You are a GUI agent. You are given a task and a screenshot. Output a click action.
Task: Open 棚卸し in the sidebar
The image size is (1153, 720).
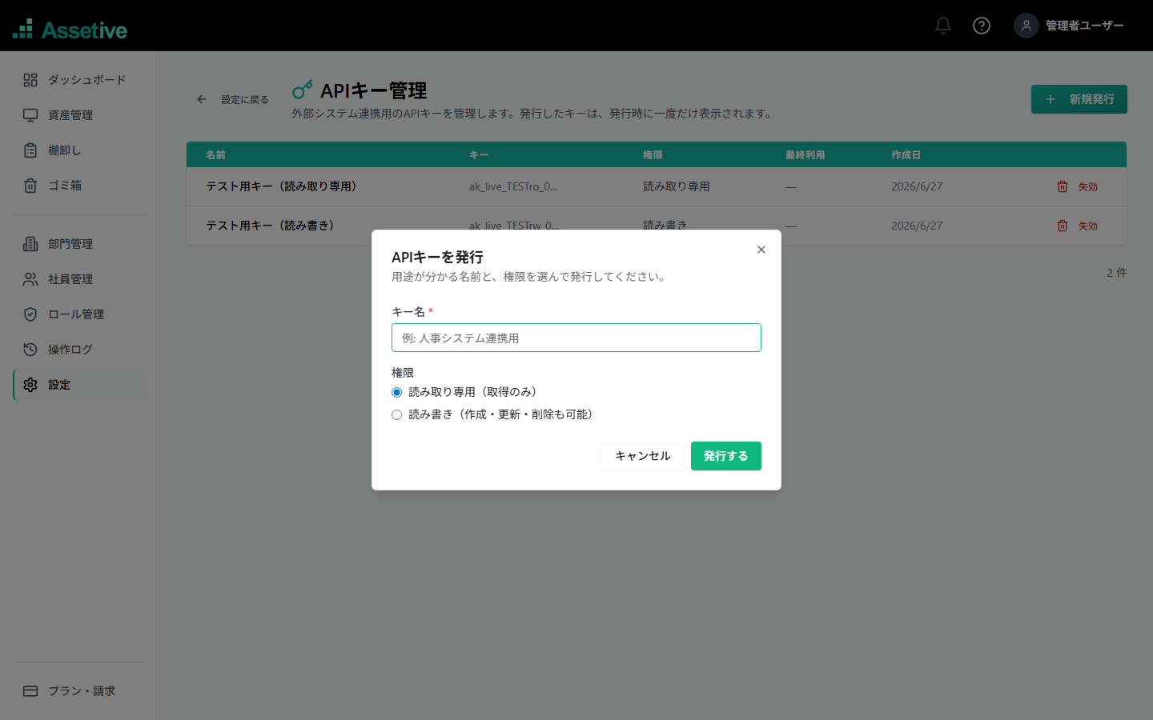(x=80, y=150)
